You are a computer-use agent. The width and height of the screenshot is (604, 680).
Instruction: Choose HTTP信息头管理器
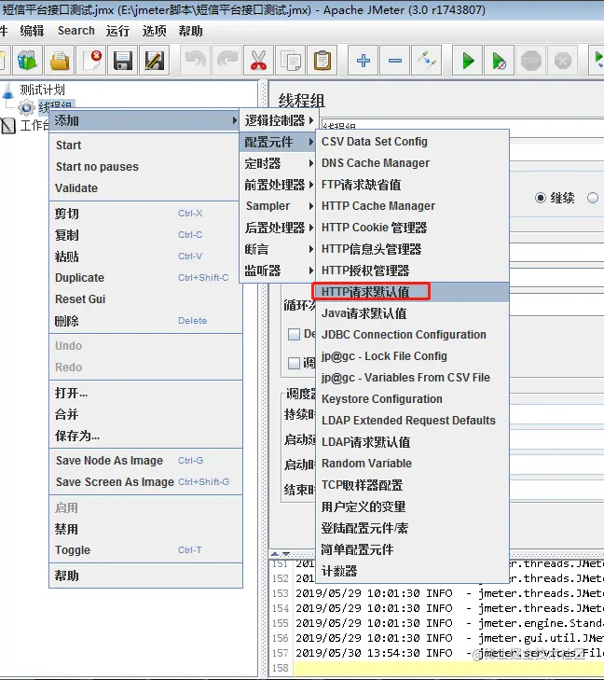[x=412, y=249]
